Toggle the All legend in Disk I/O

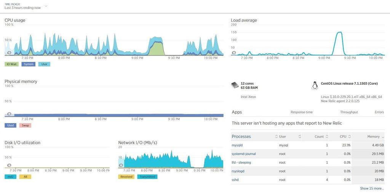click(25, 177)
